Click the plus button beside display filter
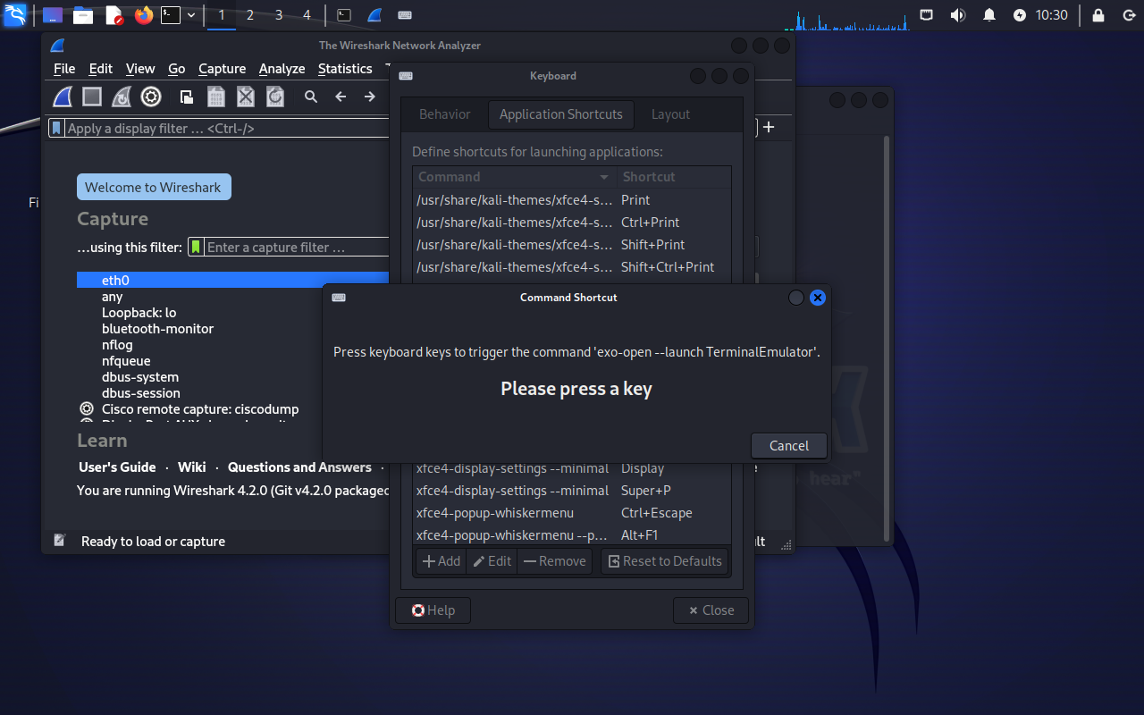The width and height of the screenshot is (1144, 715). [x=769, y=127]
